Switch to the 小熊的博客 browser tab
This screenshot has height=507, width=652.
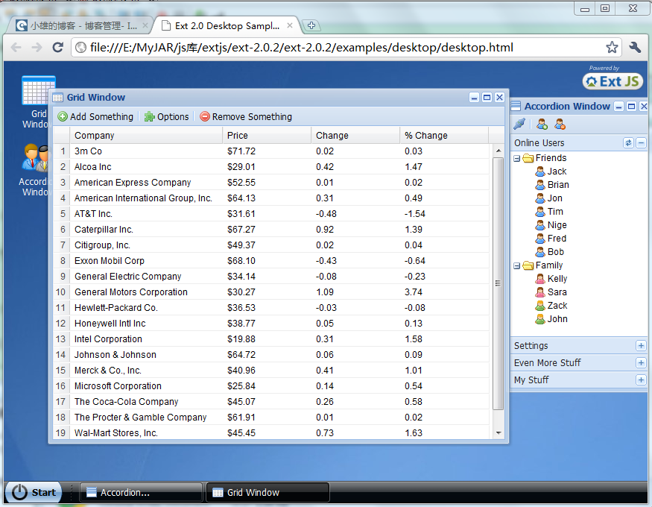75,23
